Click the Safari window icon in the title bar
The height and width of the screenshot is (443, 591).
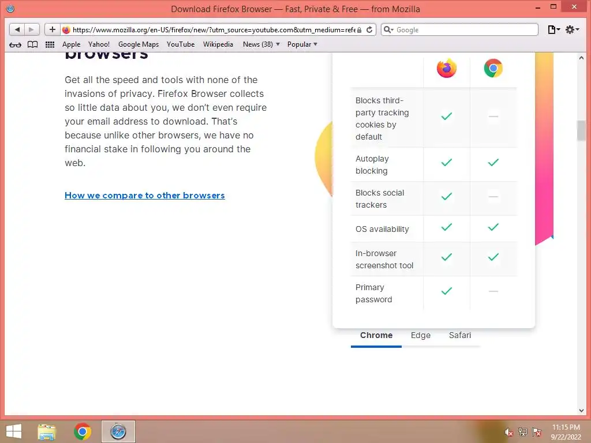click(x=10, y=9)
